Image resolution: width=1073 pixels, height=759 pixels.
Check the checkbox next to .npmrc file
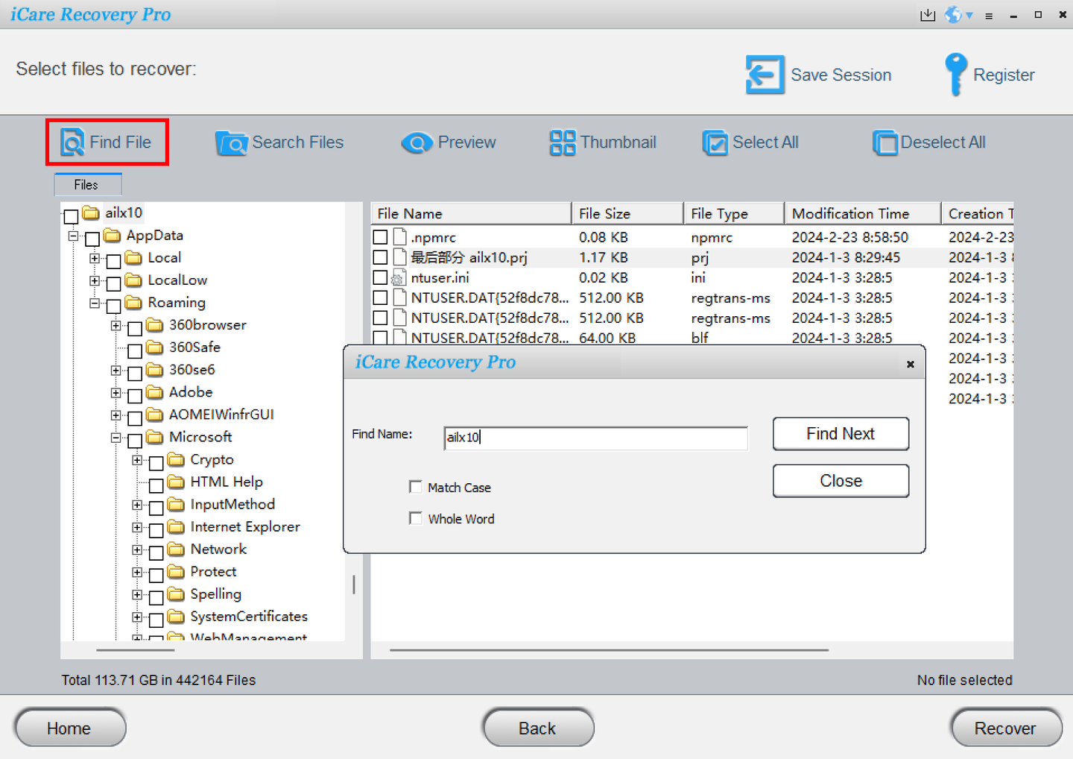tap(380, 237)
